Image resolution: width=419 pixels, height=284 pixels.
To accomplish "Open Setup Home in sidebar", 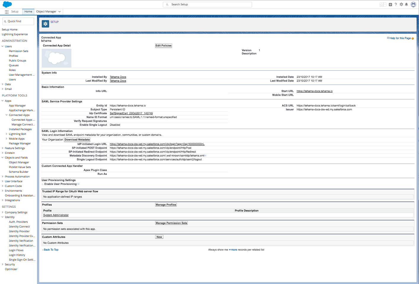I will click(x=9, y=30).
